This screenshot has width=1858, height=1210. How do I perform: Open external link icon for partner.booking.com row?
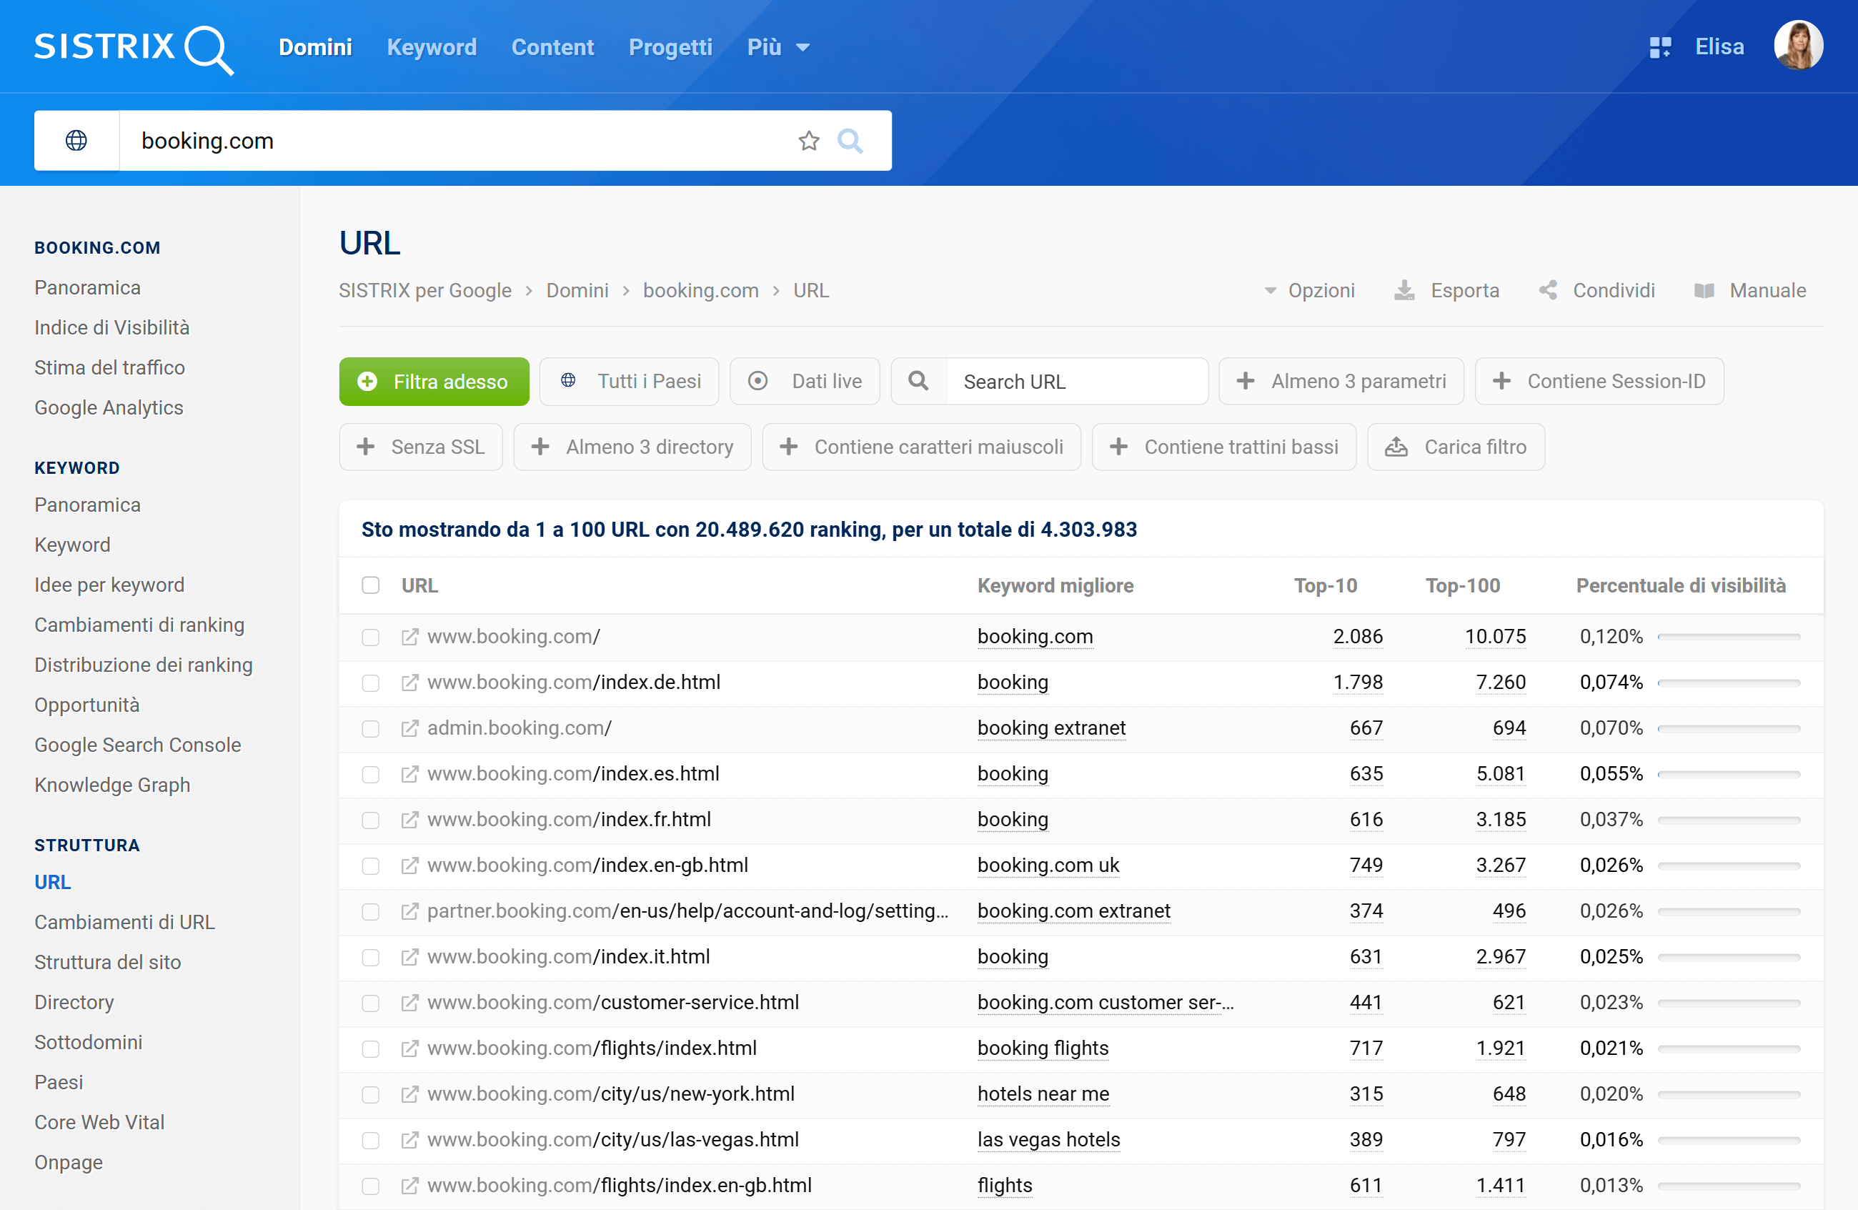click(x=410, y=912)
